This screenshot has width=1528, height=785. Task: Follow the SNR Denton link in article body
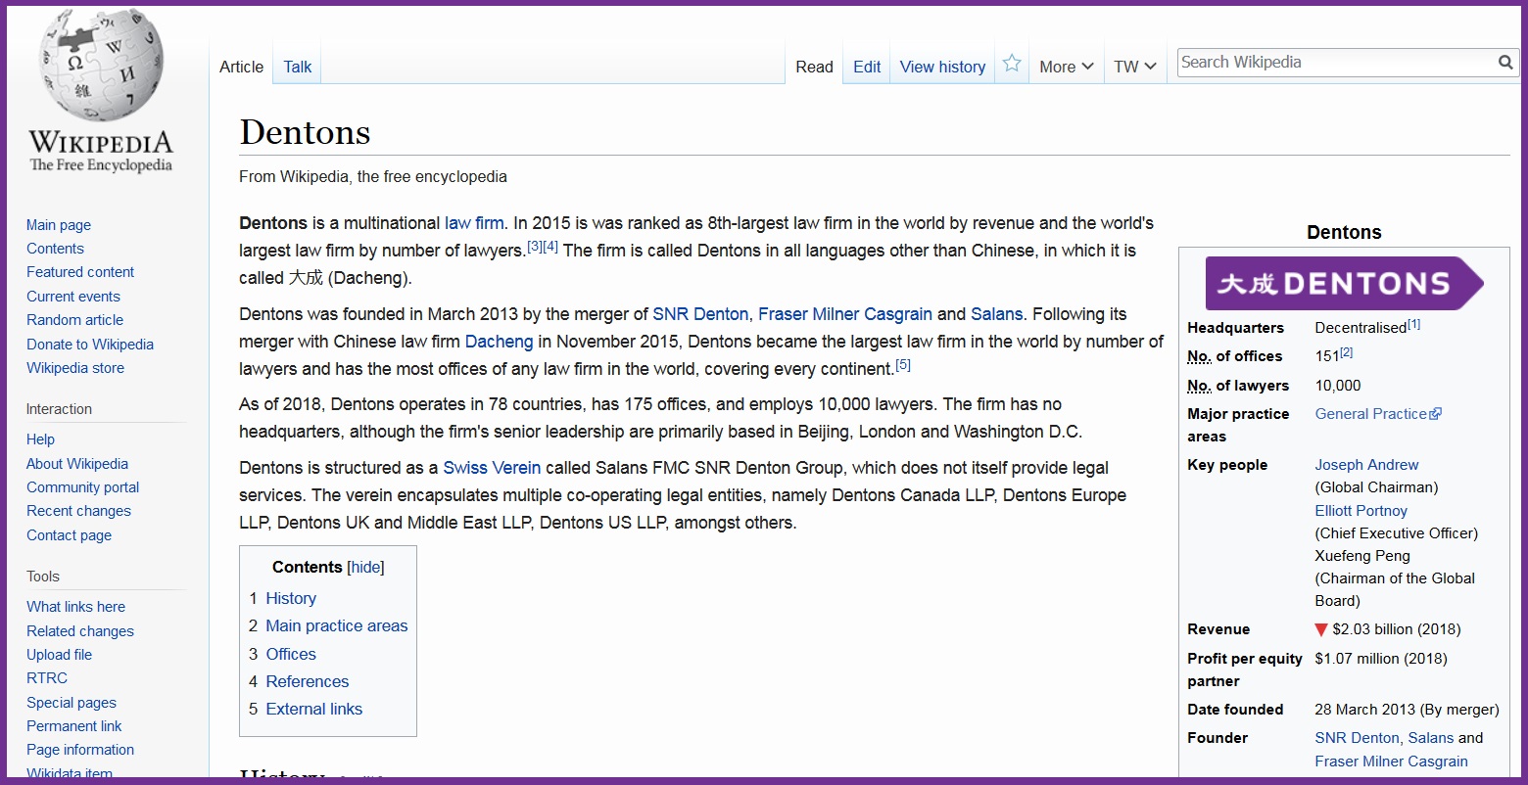click(x=700, y=314)
